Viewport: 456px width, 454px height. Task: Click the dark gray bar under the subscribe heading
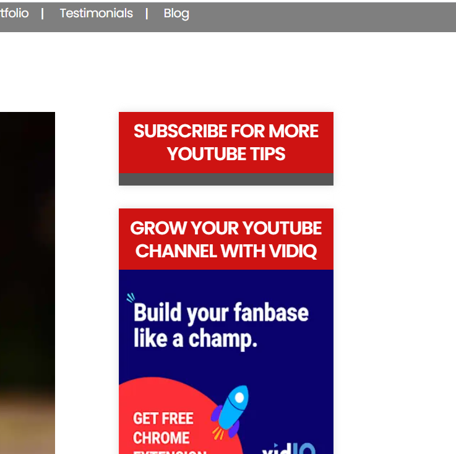(x=226, y=179)
